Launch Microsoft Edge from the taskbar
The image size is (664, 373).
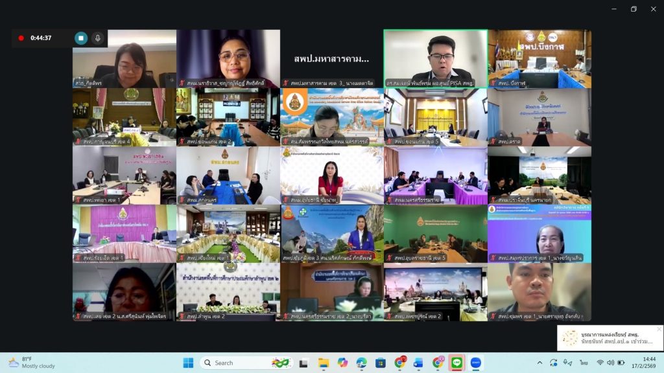click(x=361, y=363)
